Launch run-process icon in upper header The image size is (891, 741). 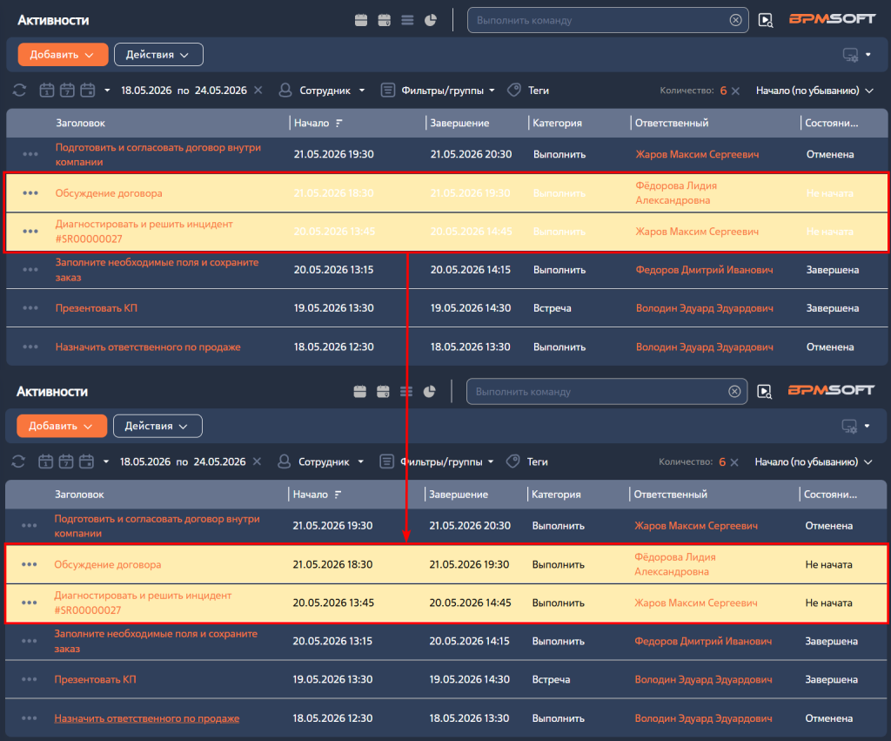[x=766, y=21]
